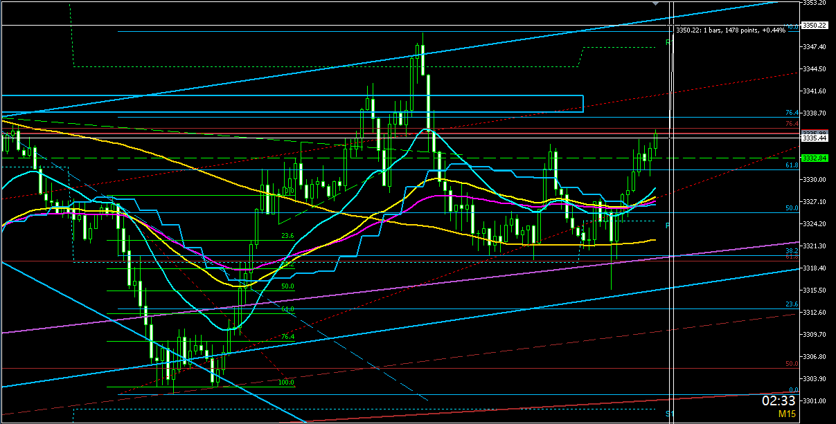Click the crosshair tooltip reading 1478 points

(731, 30)
